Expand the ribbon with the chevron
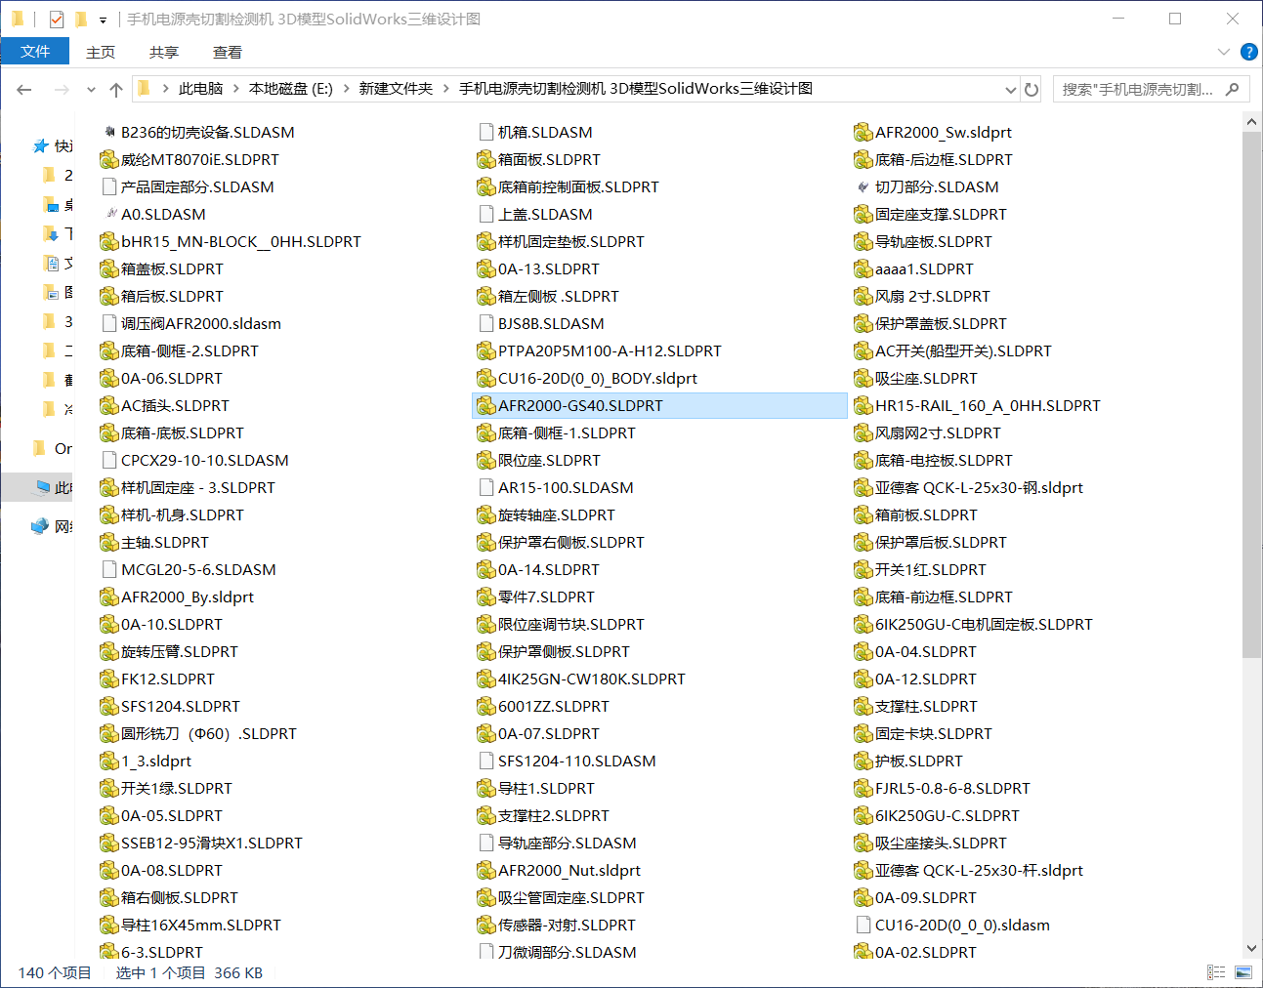The height and width of the screenshot is (988, 1263). [1224, 52]
